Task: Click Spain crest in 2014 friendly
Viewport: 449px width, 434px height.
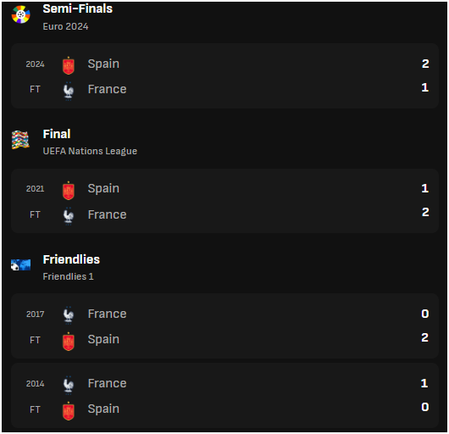Action: (69, 411)
